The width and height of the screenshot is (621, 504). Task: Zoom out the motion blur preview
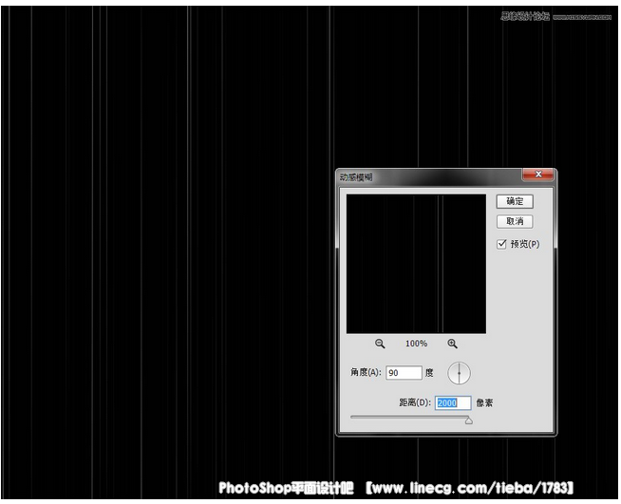[x=380, y=344]
